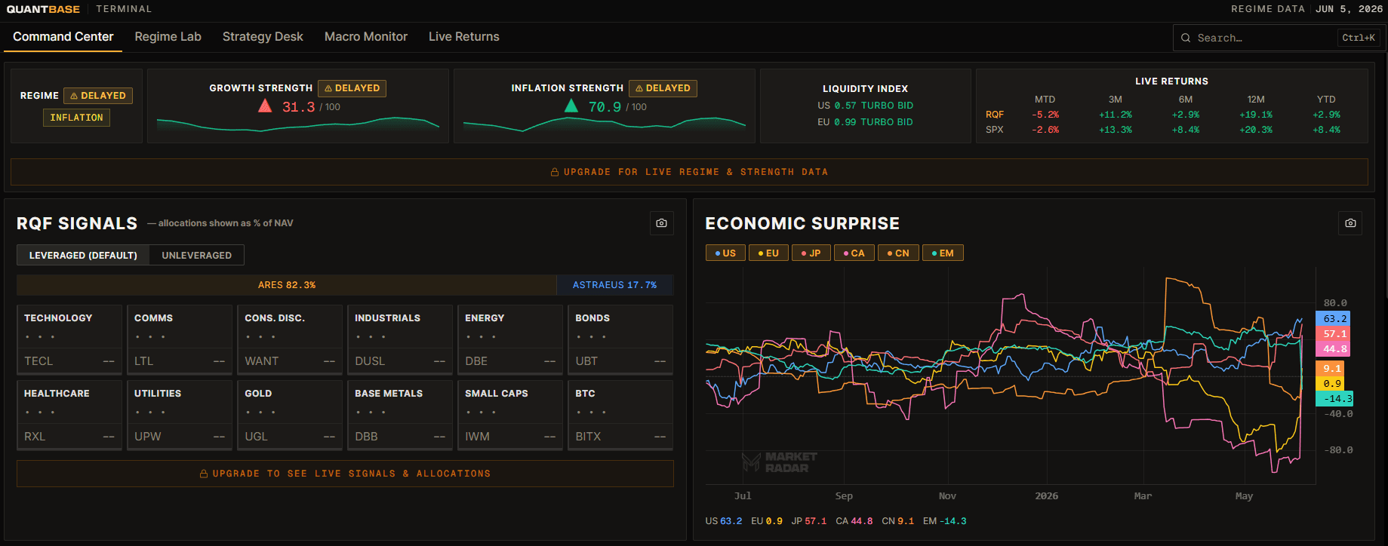The height and width of the screenshot is (546, 1388).
Task: Click RQF 12M return +19.1%
Action: pyautogui.click(x=1256, y=115)
